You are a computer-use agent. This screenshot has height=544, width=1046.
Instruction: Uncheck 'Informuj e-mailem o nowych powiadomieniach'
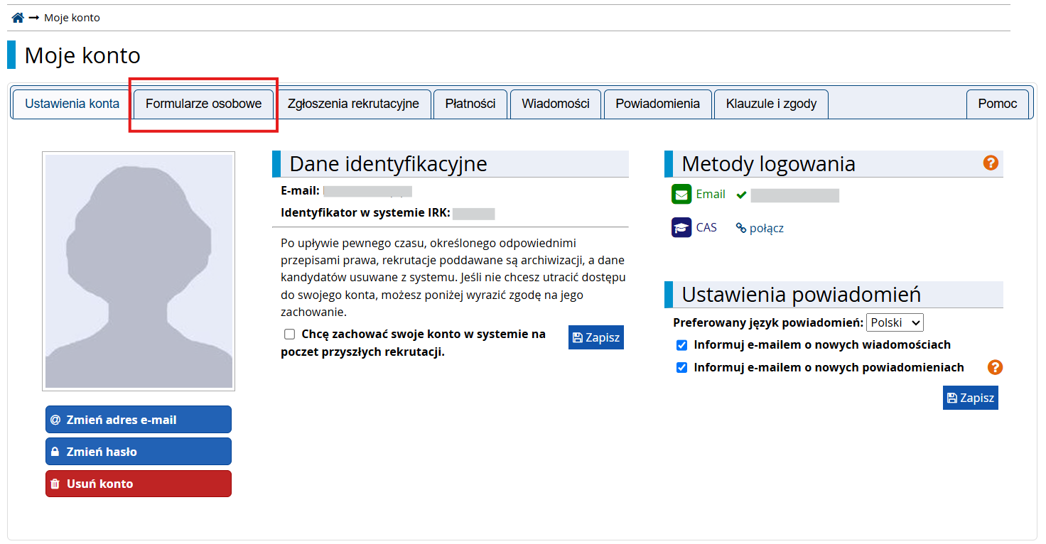coord(682,368)
